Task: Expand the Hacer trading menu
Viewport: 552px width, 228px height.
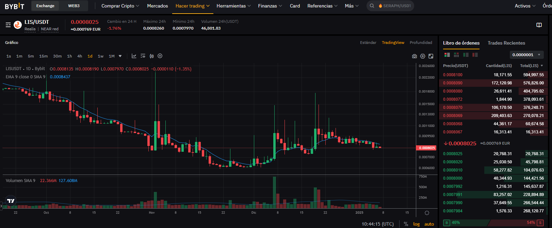Action: (193, 6)
